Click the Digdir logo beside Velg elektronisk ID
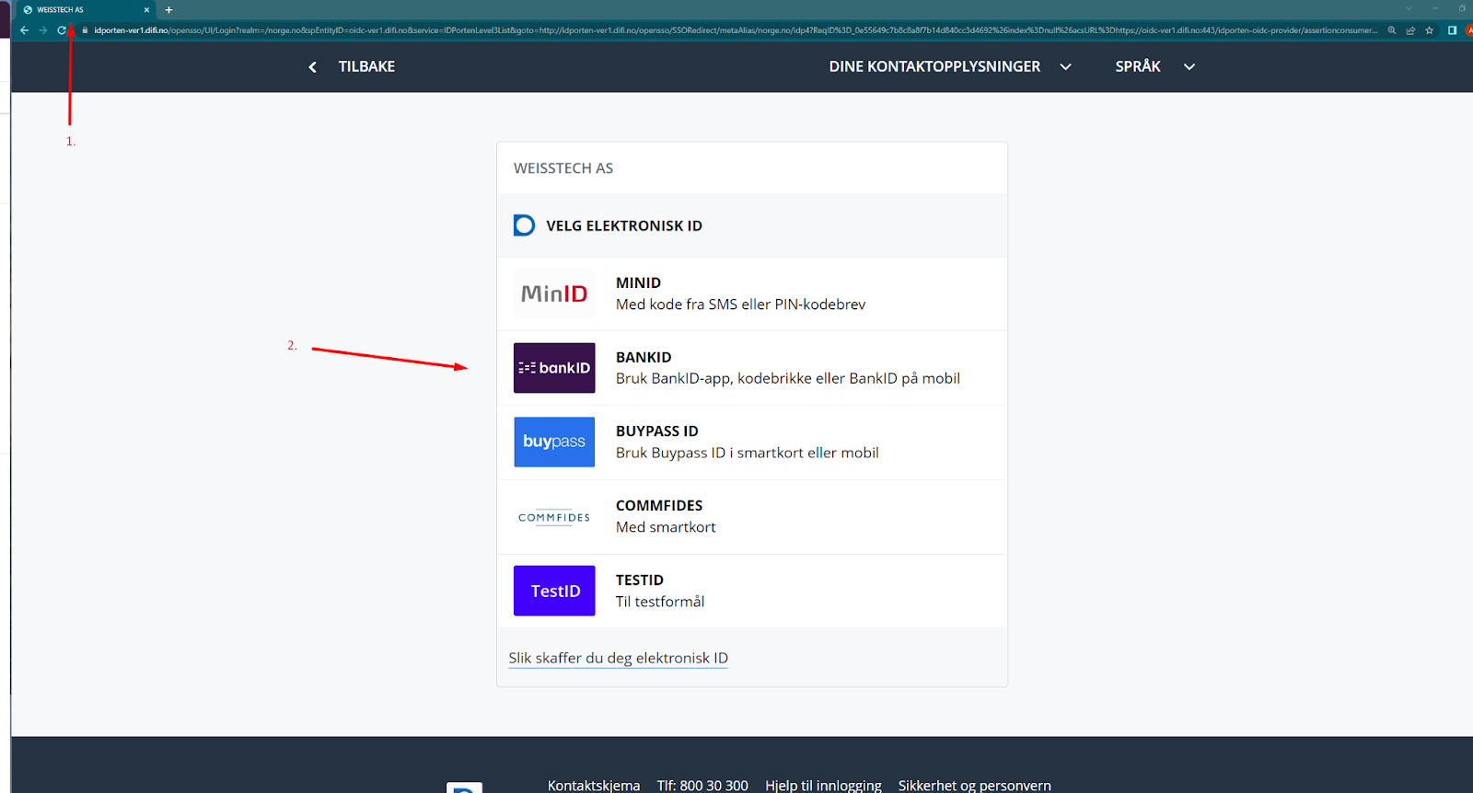Viewport: 1473px width, 793px height. (524, 225)
